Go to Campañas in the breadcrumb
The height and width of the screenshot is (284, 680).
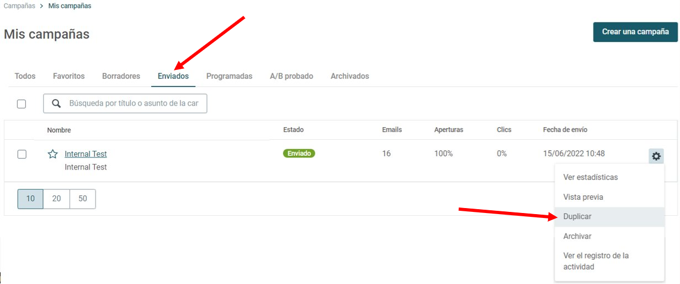pos(19,6)
